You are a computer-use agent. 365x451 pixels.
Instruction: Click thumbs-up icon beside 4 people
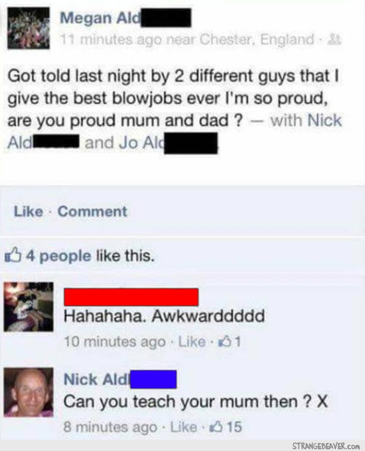13,255
